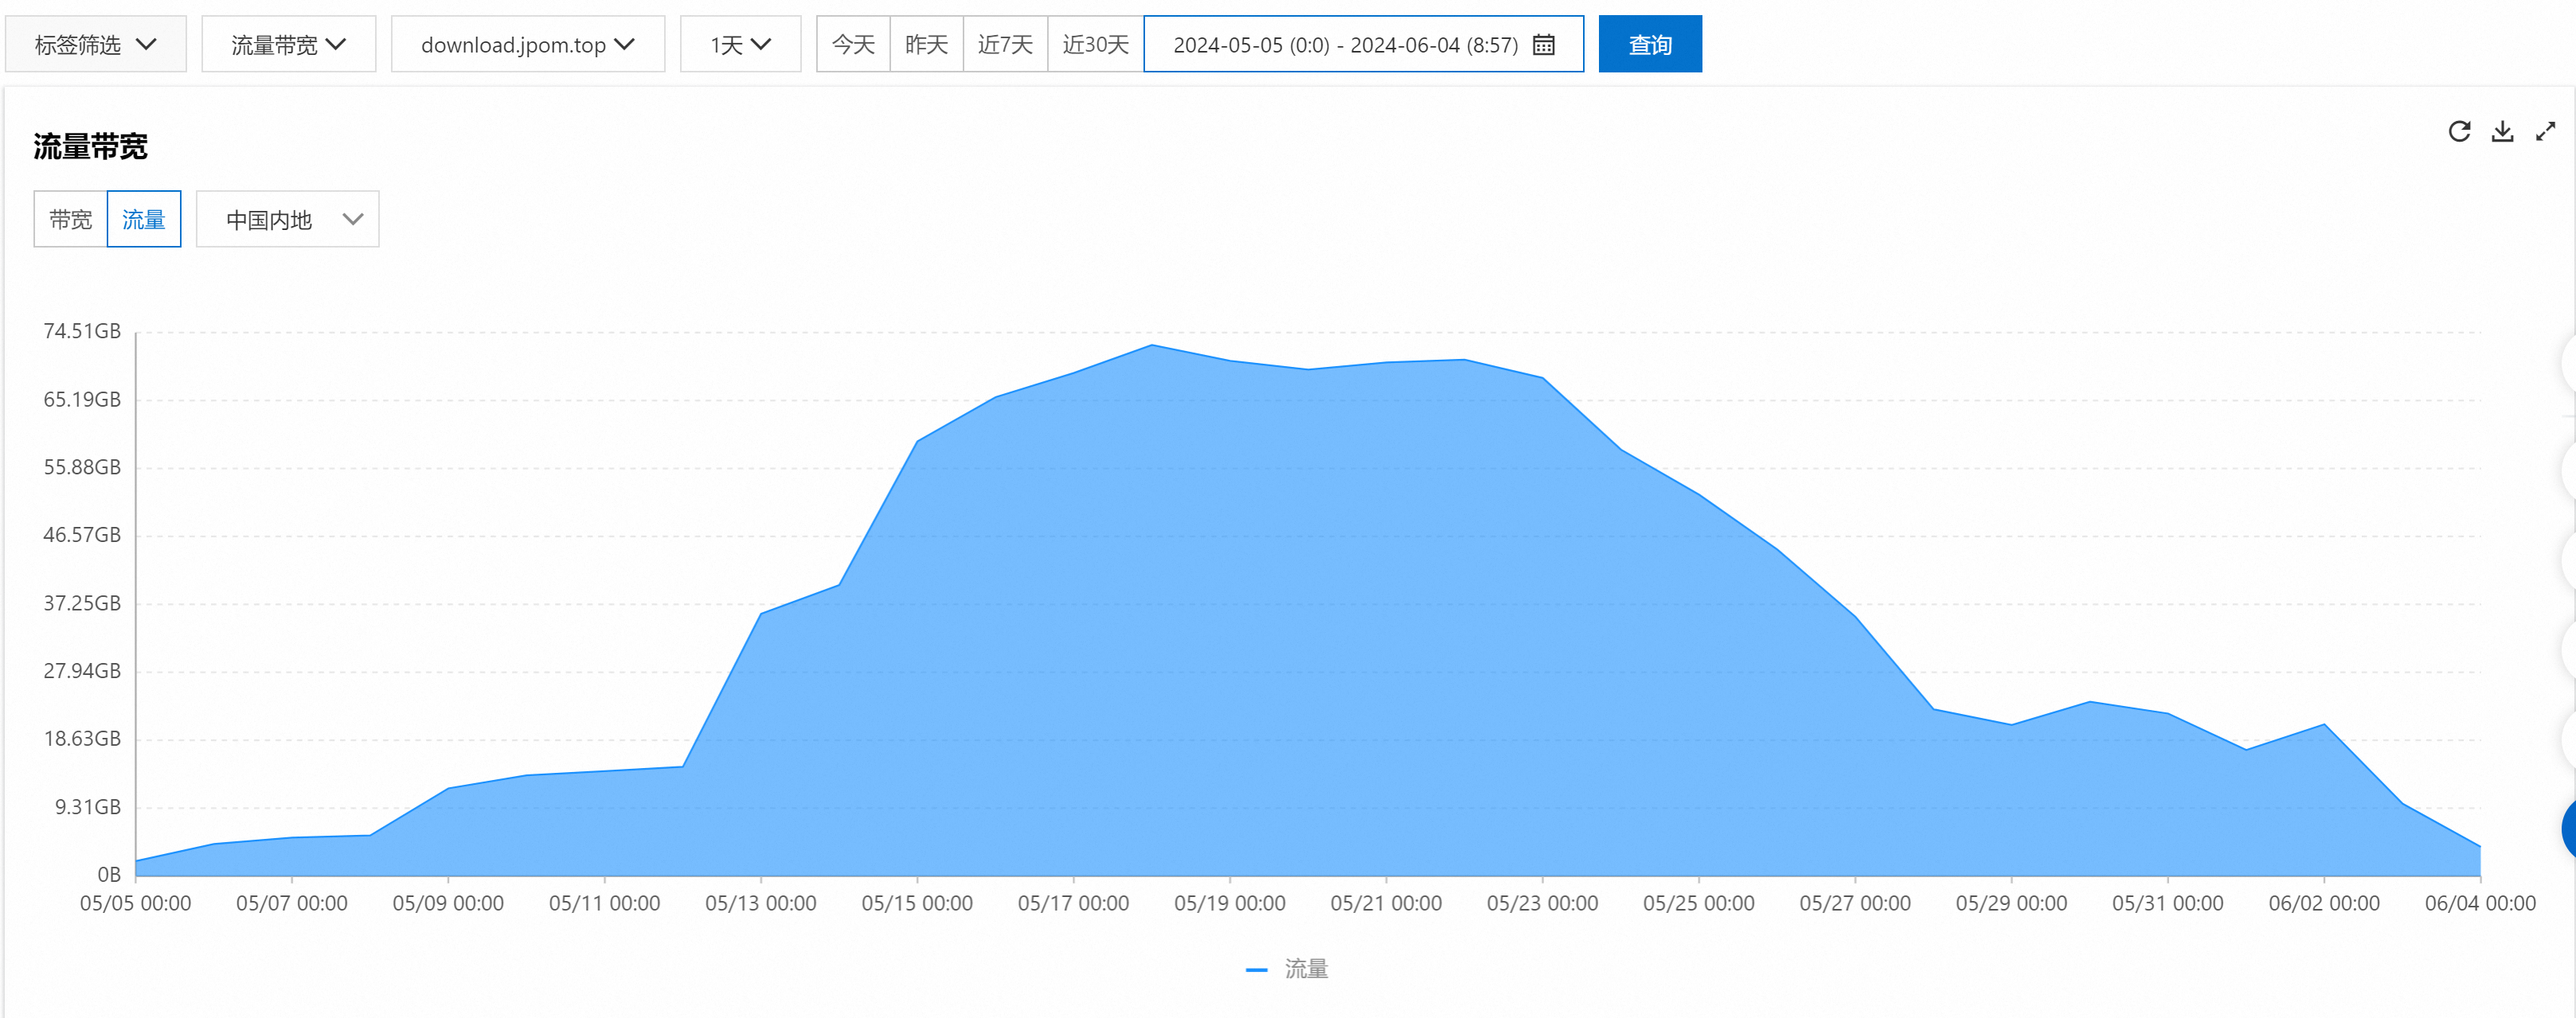
Task: Expand the 中国内地 region dropdown
Action: click(288, 219)
